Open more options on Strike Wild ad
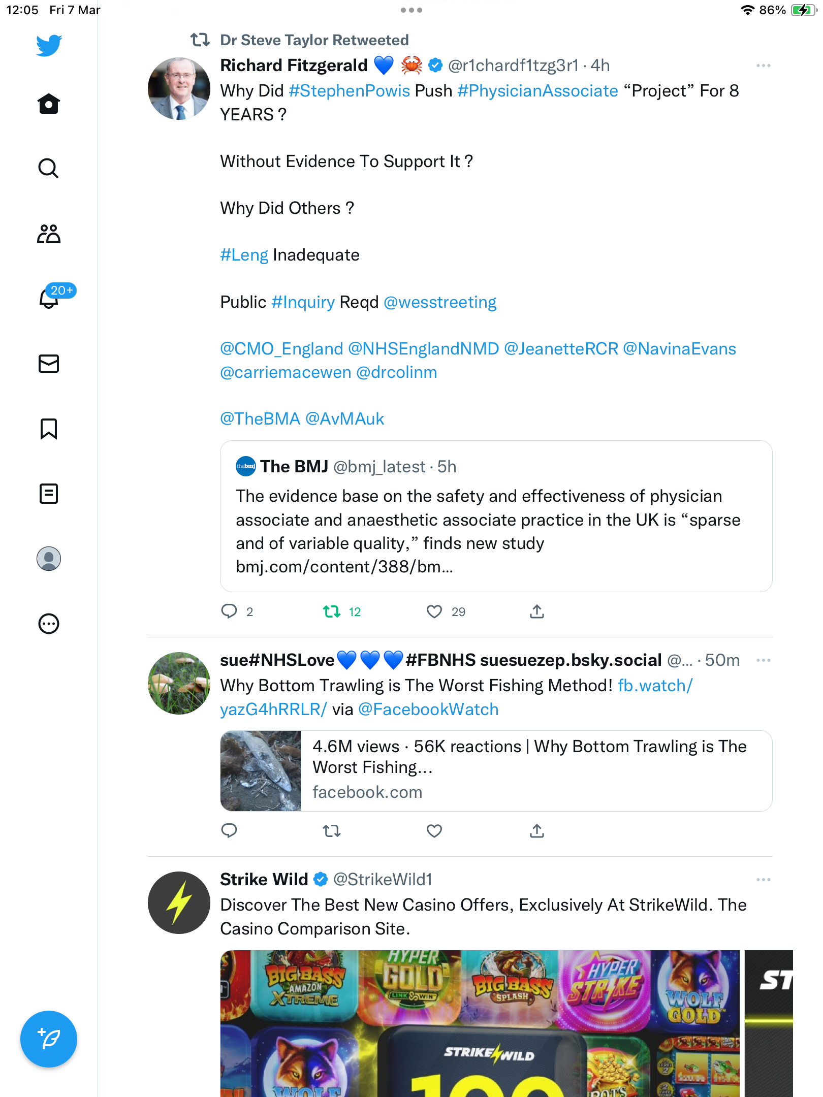 click(x=764, y=880)
